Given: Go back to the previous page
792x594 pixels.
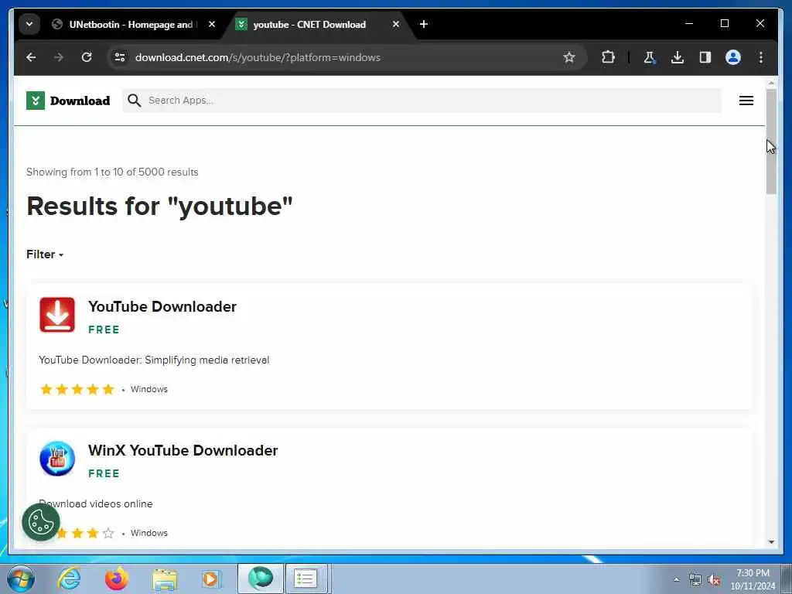Looking at the screenshot, I should [x=31, y=57].
